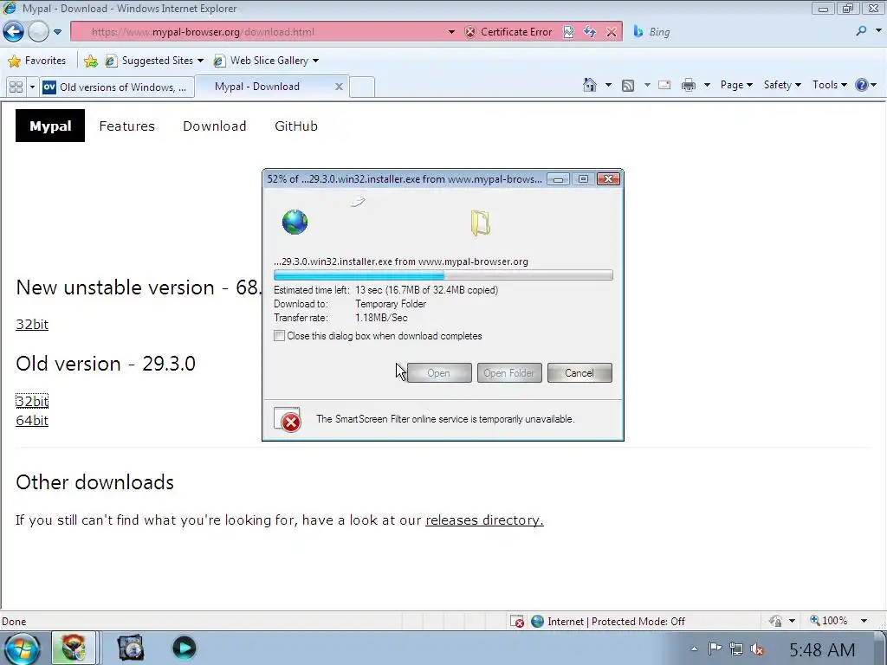Cancel the file download
This screenshot has width=887, height=665.
click(579, 373)
